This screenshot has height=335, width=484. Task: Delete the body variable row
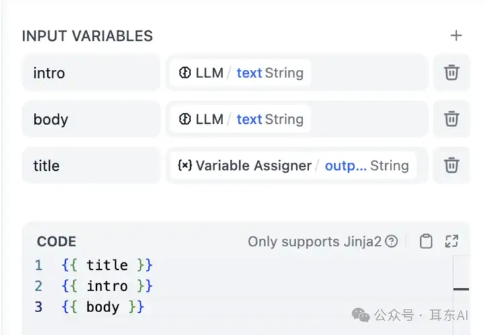pos(451,119)
